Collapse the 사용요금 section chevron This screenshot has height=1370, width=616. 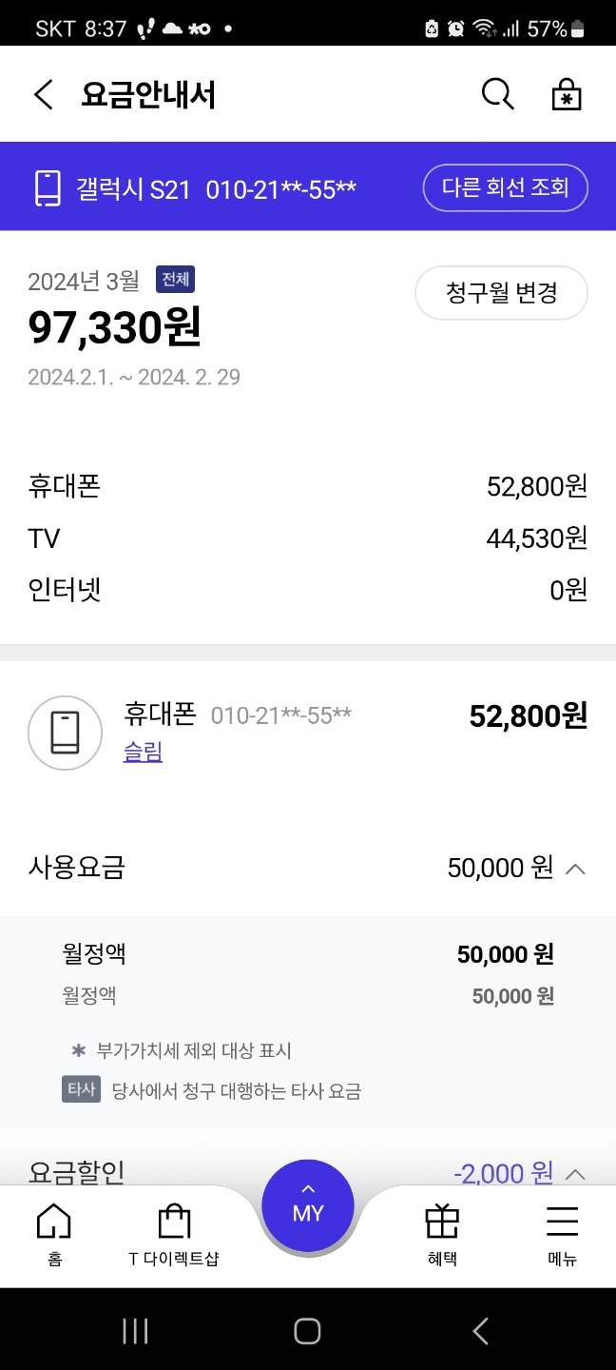(575, 868)
